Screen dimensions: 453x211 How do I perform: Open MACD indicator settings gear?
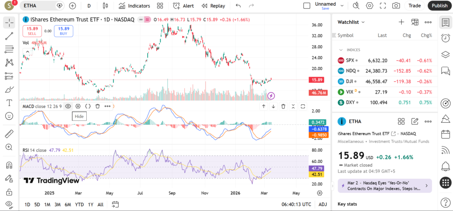[78, 106]
